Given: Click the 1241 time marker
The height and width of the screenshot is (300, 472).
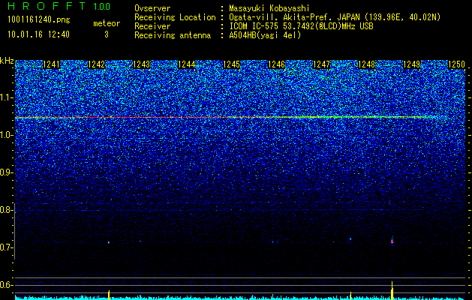Looking at the screenshot, I should (x=52, y=64).
